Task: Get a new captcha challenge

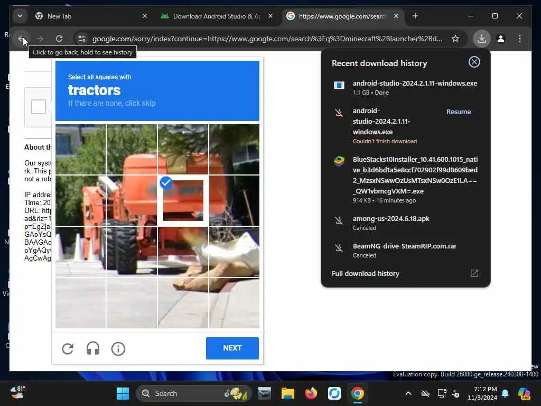Action: coord(68,349)
